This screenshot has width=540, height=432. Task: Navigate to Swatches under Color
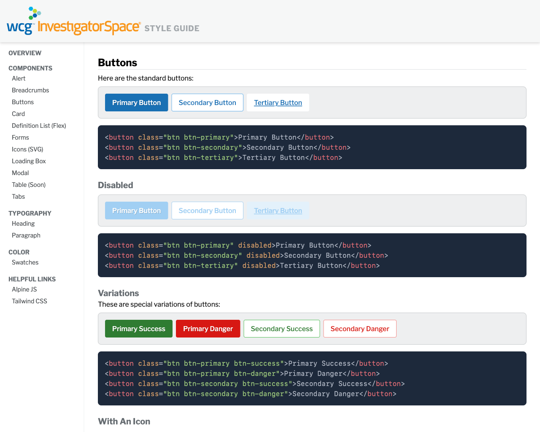coord(25,262)
